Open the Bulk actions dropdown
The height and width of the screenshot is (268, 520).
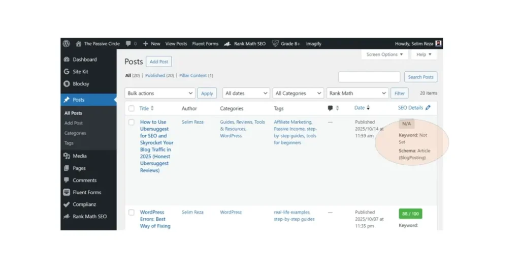pyautogui.click(x=160, y=94)
